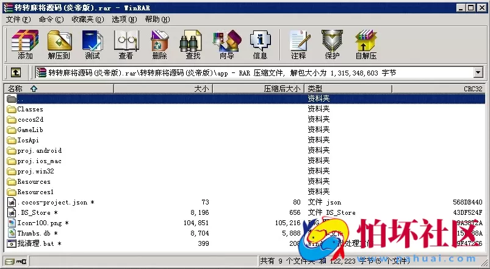Click the 解压到 (Extract to) toolbar icon

point(59,41)
